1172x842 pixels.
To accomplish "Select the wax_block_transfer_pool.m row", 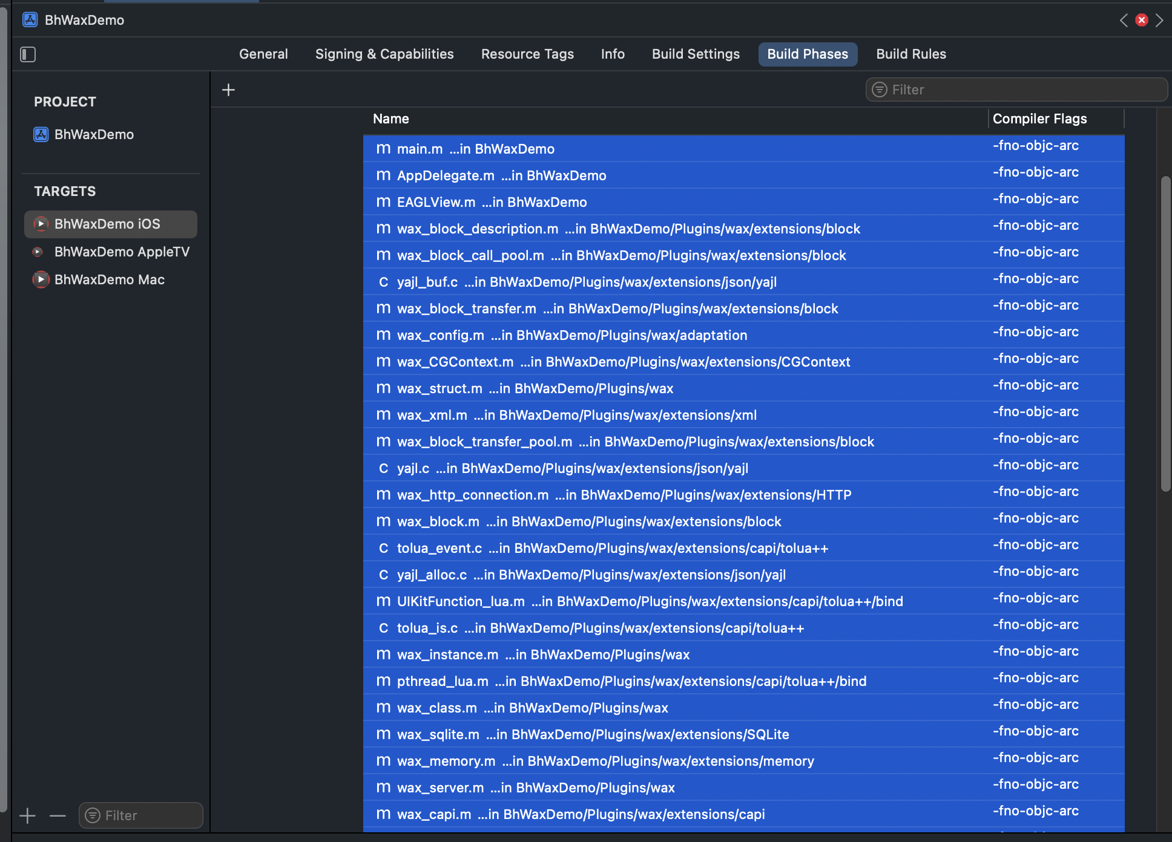I will point(743,442).
